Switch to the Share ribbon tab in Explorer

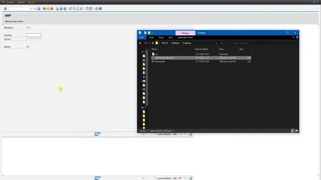coord(161,37)
